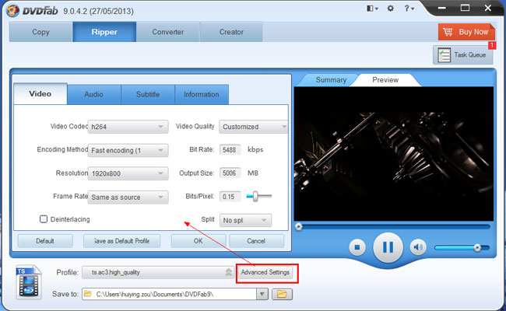The width and height of the screenshot is (506, 311).
Task: Open the Video Codec dropdown
Action: [128, 127]
